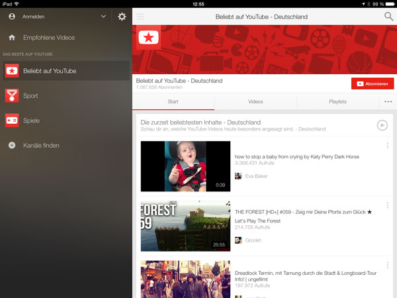397x298 pixels.
Task: Expand the Anmelden account dropdown chevron
Action: coord(103,17)
